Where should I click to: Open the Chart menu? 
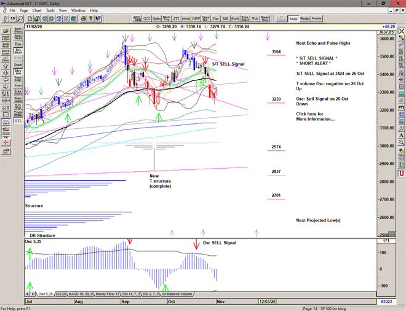click(37, 10)
